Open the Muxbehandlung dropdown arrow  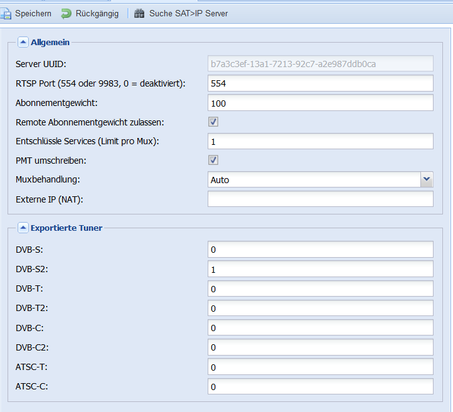[427, 179]
